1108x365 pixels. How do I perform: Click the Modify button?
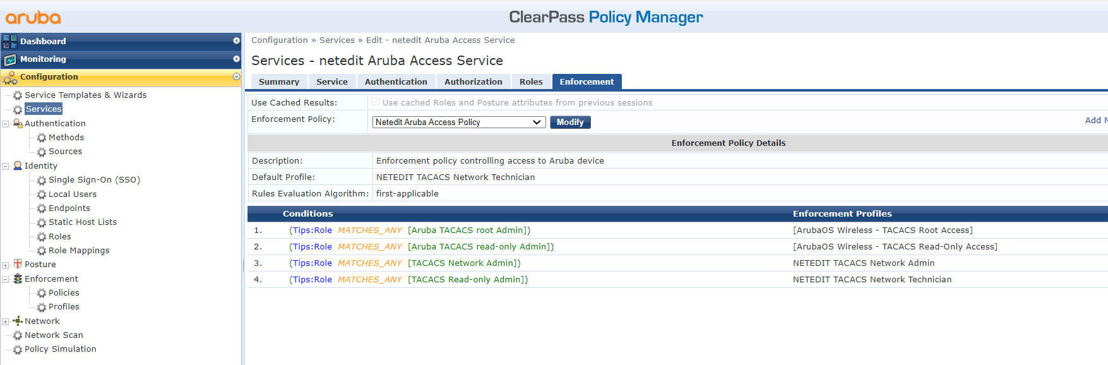[570, 123]
